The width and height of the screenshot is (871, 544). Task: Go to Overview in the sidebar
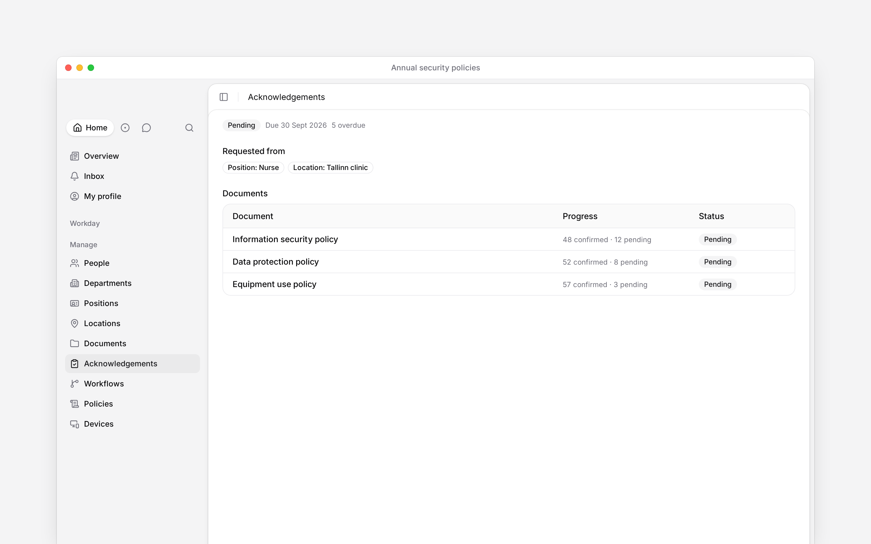click(133, 156)
